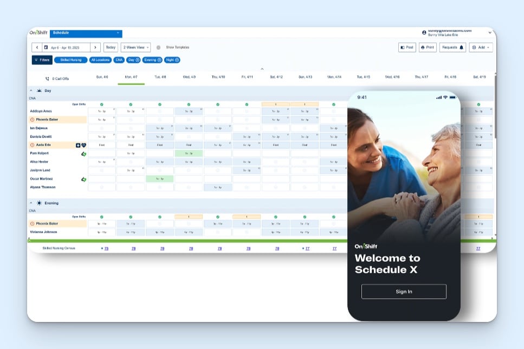Image resolution: width=524 pixels, height=349 pixels.
Task: Click the Day sunrise icon
Action: (x=40, y=90)
